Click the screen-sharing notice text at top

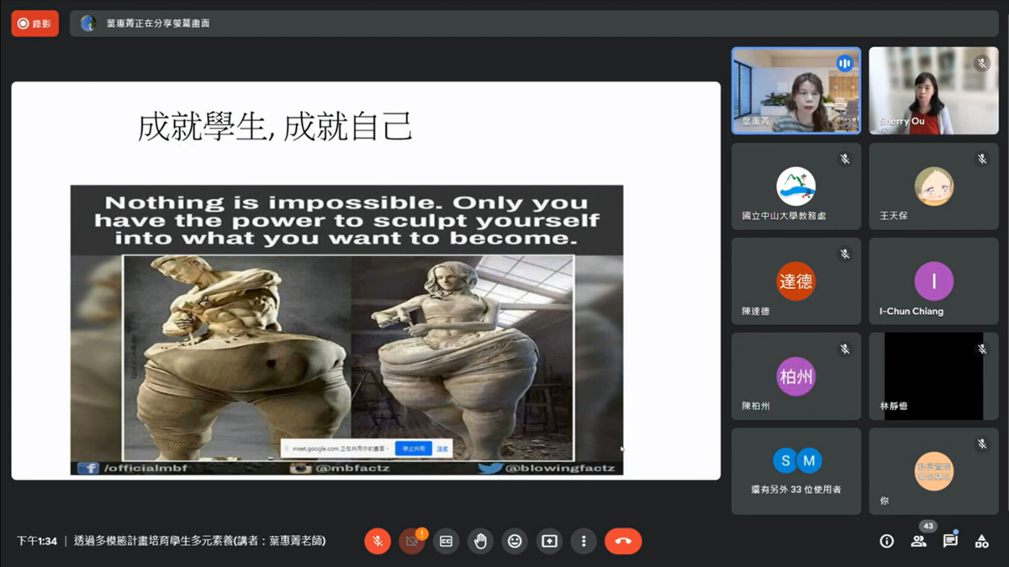(158, 24)
